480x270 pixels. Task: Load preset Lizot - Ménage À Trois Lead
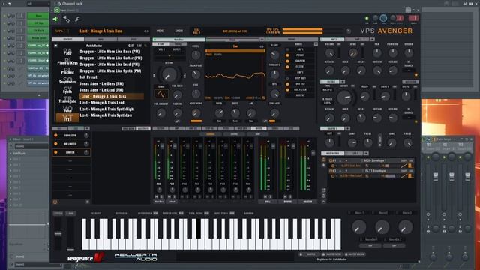pyautogui.click(x=102, y=103)
